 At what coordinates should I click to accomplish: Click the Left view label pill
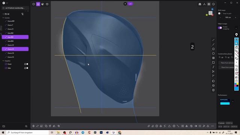pos(130,4)
